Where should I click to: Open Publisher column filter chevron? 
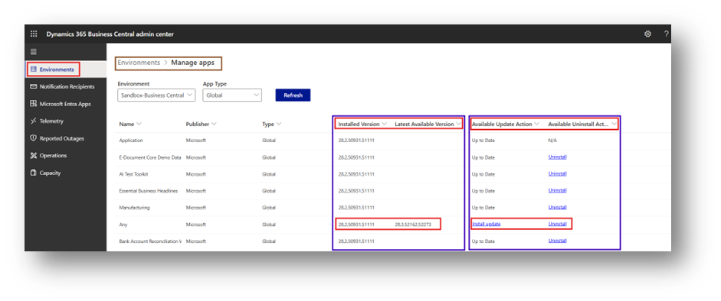(x=214, y=124)
